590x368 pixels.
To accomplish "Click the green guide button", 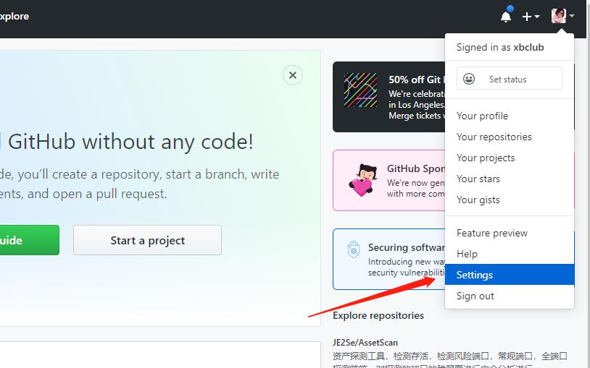I will point(29,240).
